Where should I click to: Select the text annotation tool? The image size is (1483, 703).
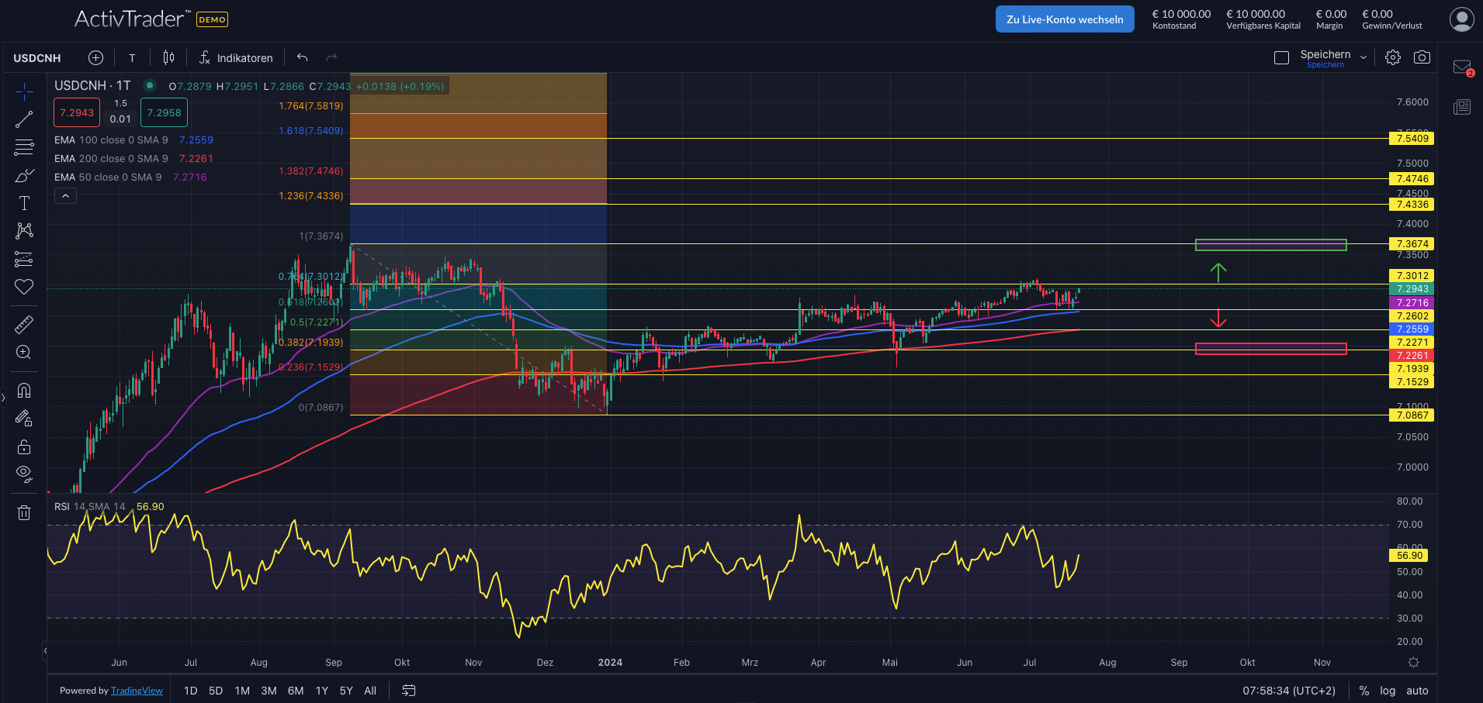tap(24, 203)
